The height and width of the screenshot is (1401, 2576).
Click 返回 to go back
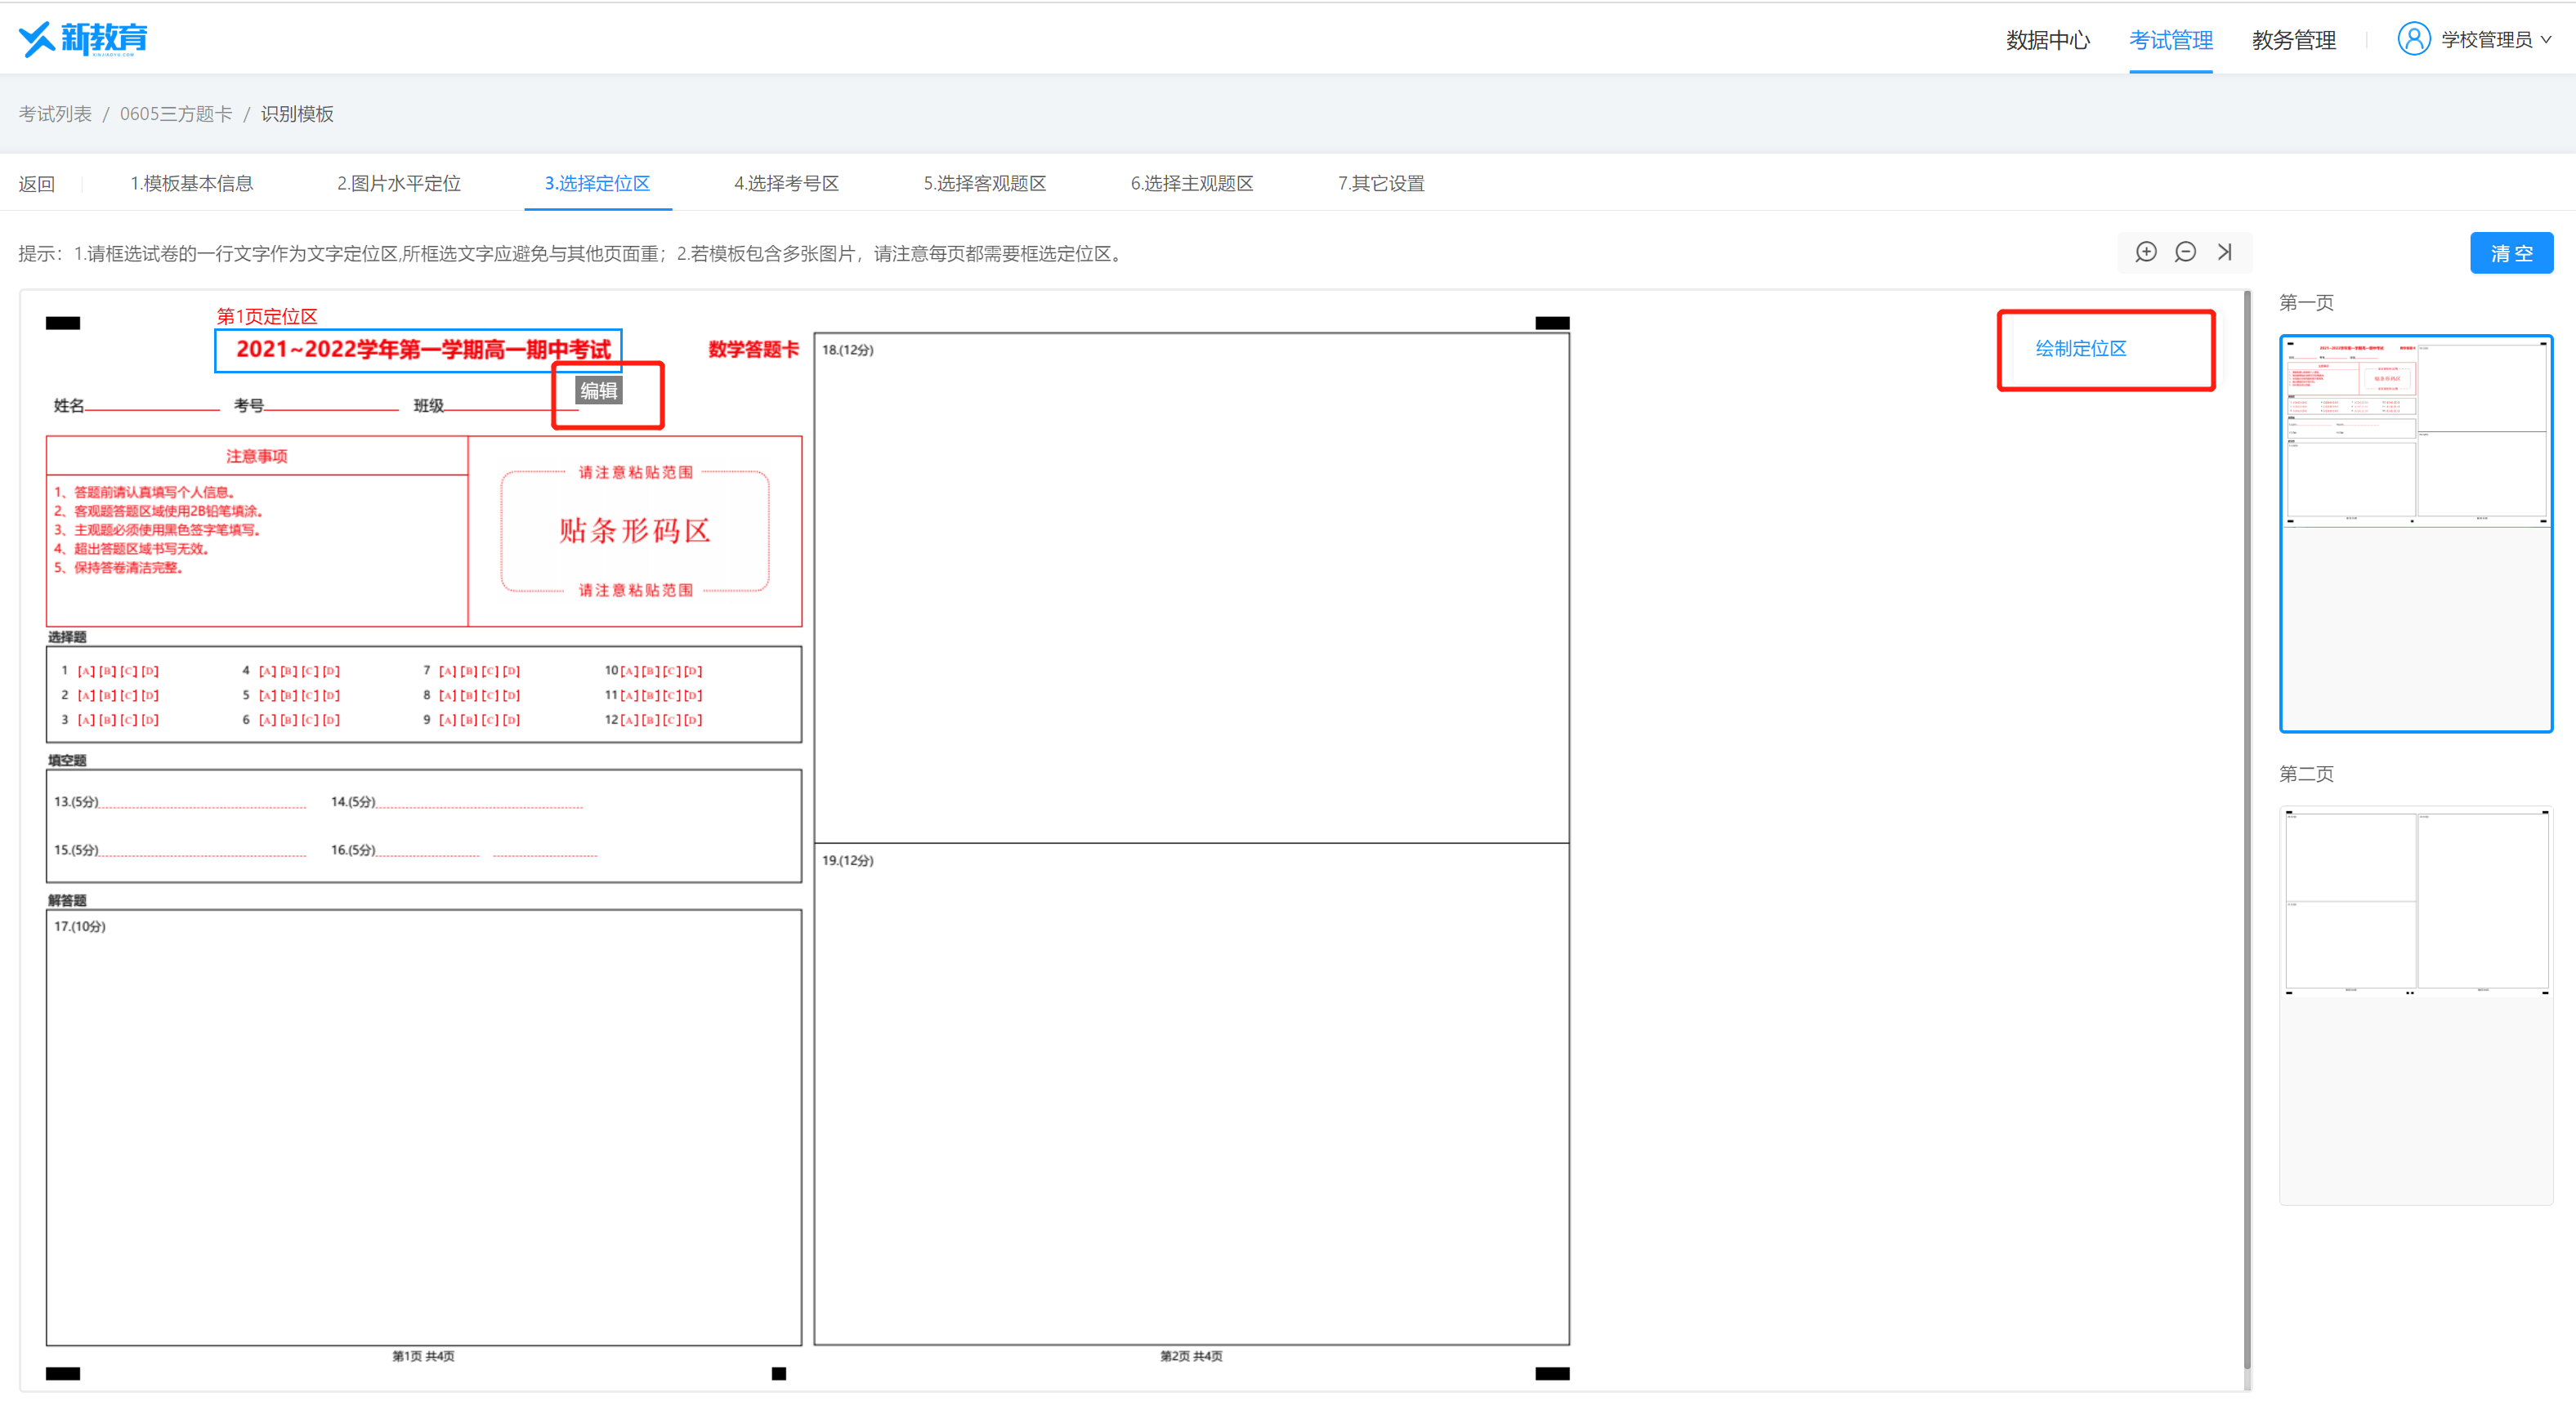pos(36,184)
